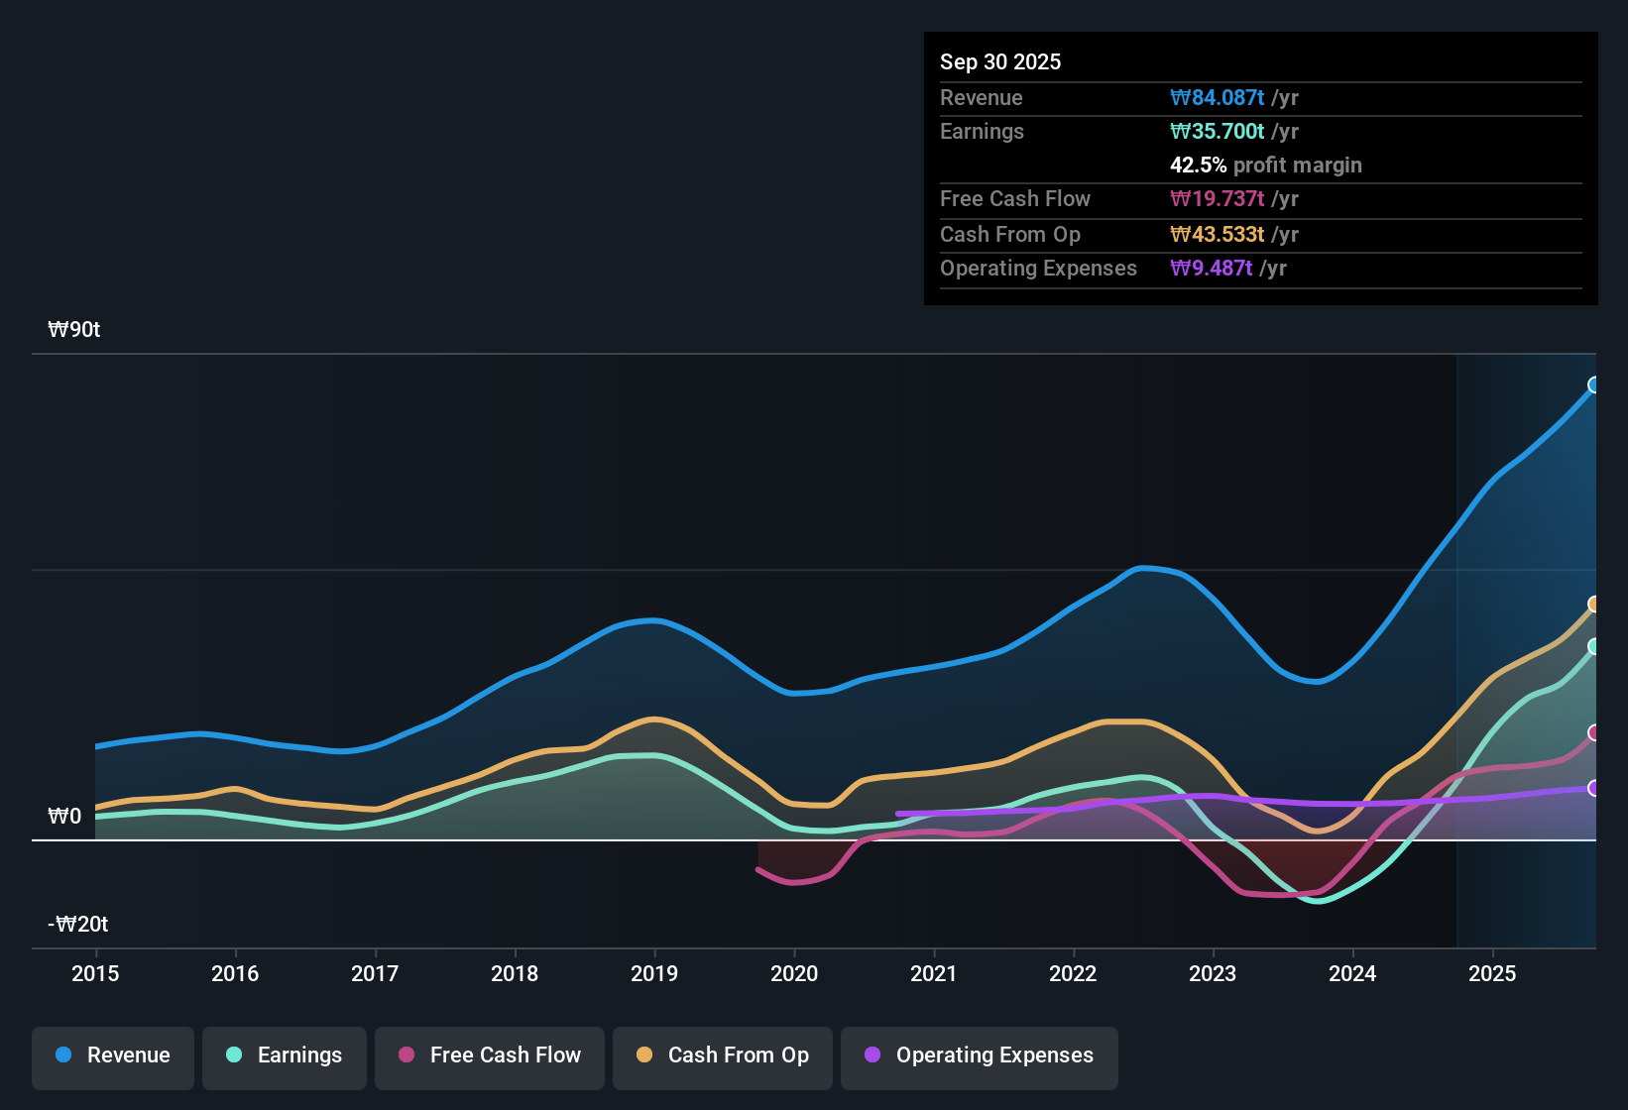1628x1110 pixels.
Task: Click the blue Revenue endpoint marker on chart
Action: point(1594,385)
